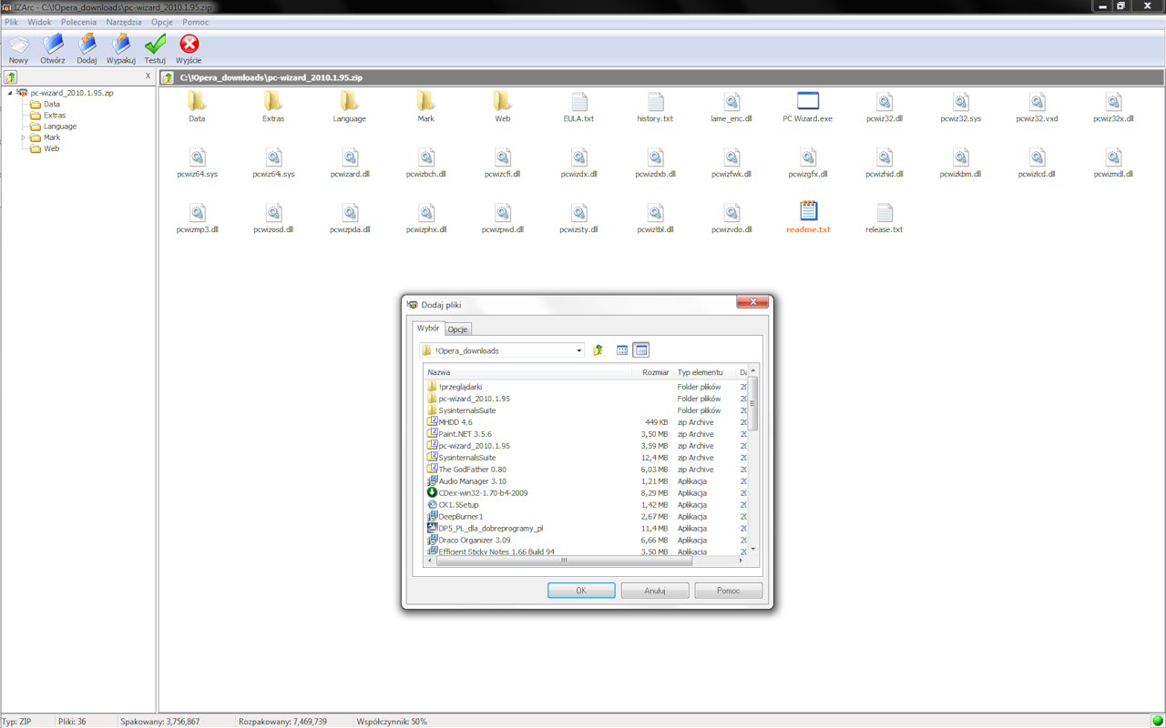Select the lame_enc.dll file icon
Viewport: 1166px width, 728px height.
731,101
